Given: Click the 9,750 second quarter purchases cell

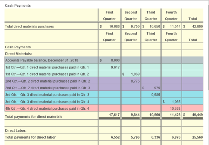Looking at the screenshot, I should pyautogui.click(x=131, y=26).
